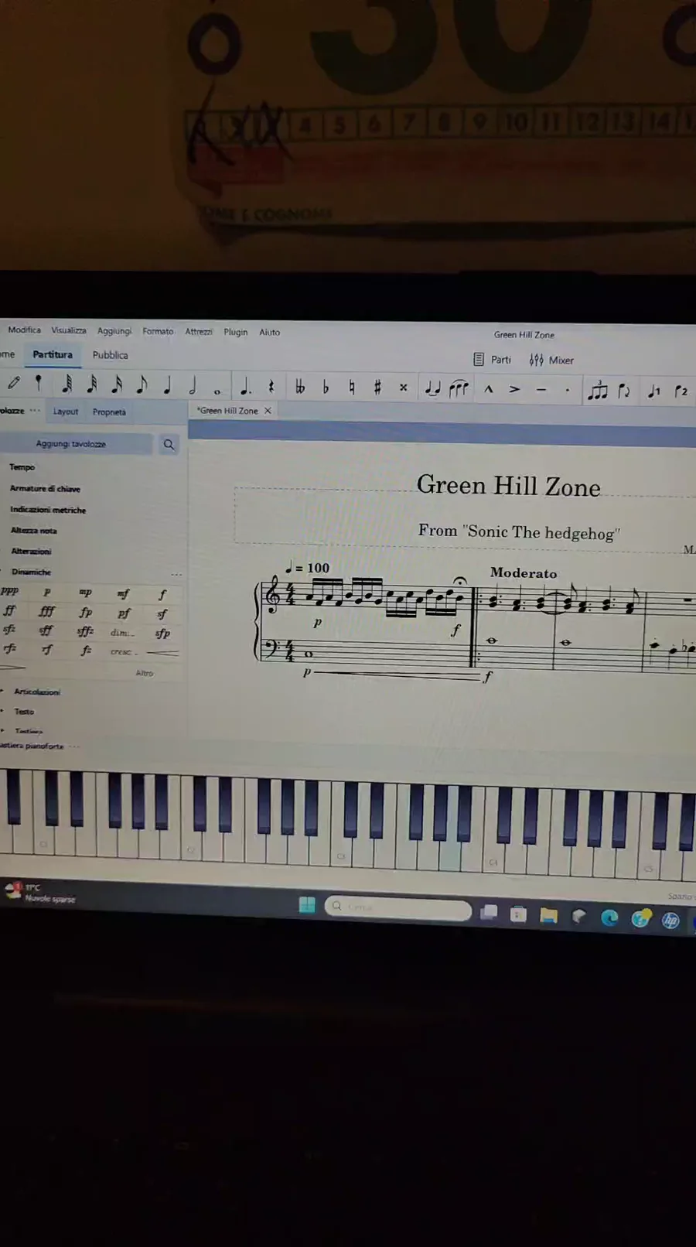Select the cresc. text line in palette
696x1247 pixels.
[123, 652]
